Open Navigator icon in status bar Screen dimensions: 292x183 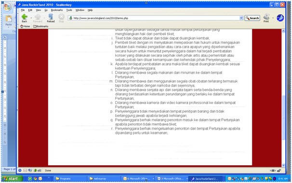(20, 170)
